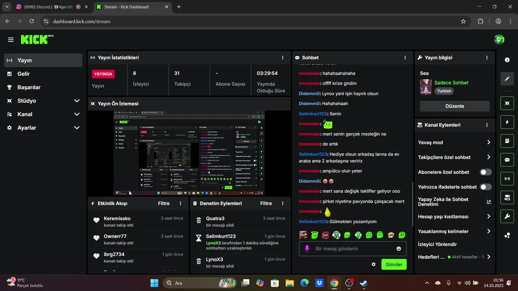The image size is (518, 291).
Task: Click İzleyici Yönlendir
Action: [x=437, y=245]
